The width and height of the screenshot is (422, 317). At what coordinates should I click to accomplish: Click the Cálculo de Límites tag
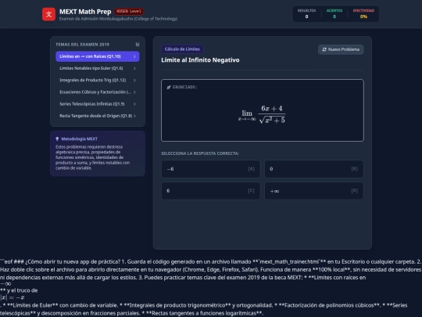pyautogui.click(x=182, y=49)
